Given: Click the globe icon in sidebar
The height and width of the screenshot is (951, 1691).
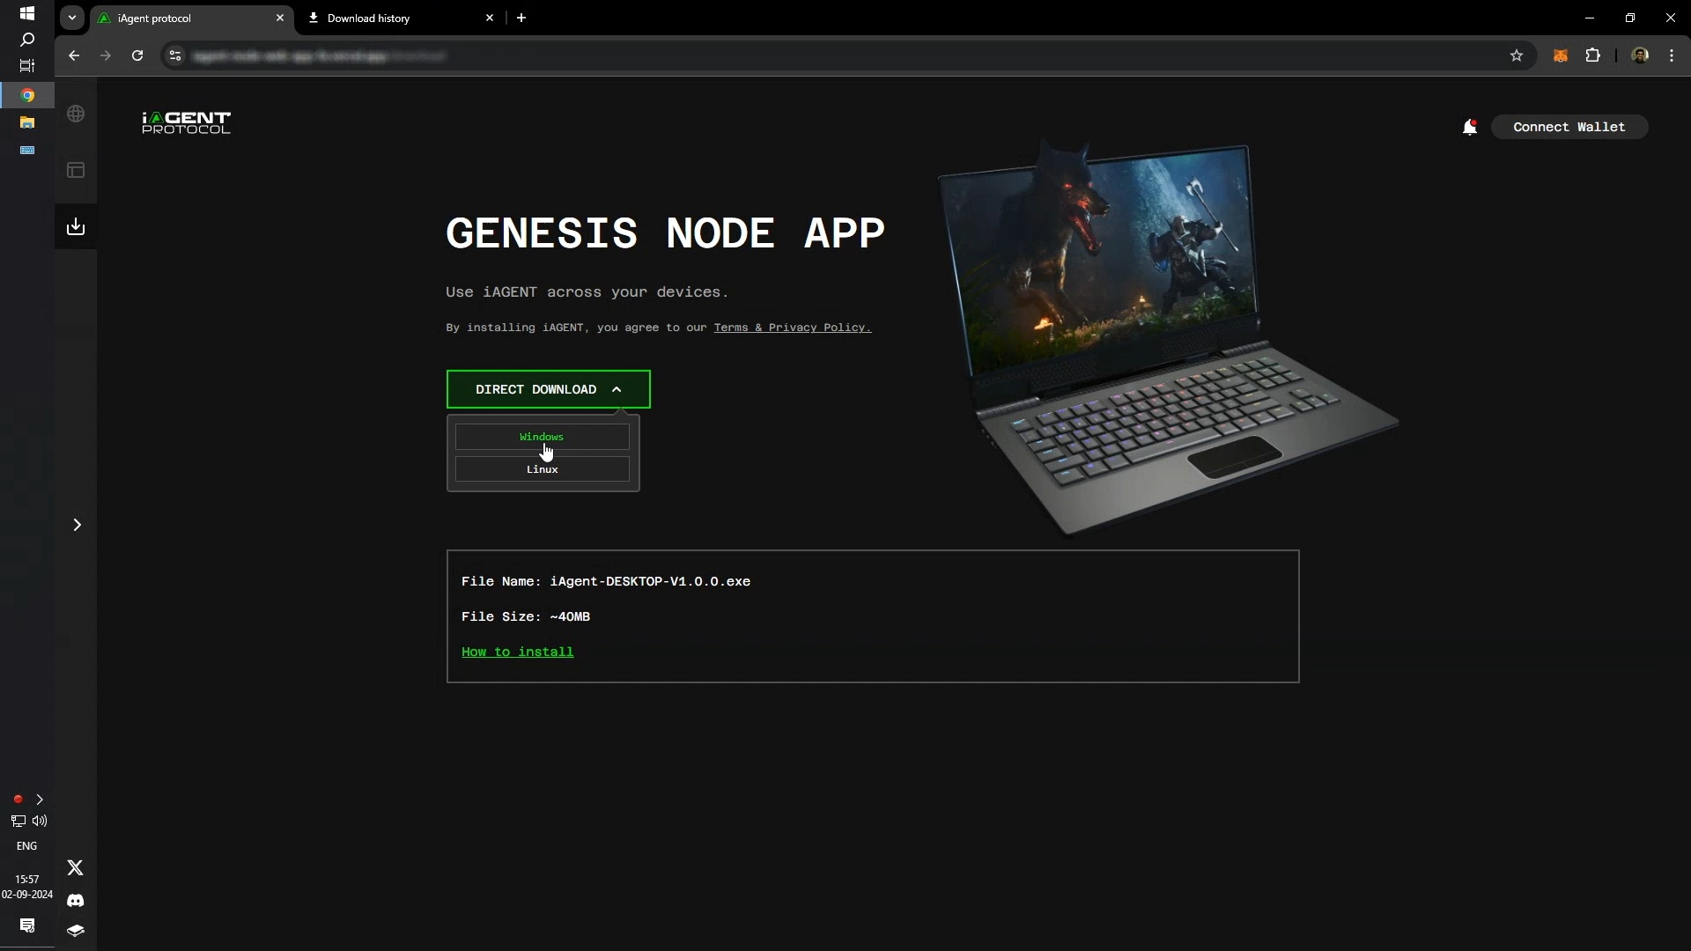Looking at the screenshot, I should tap(76, 114).
